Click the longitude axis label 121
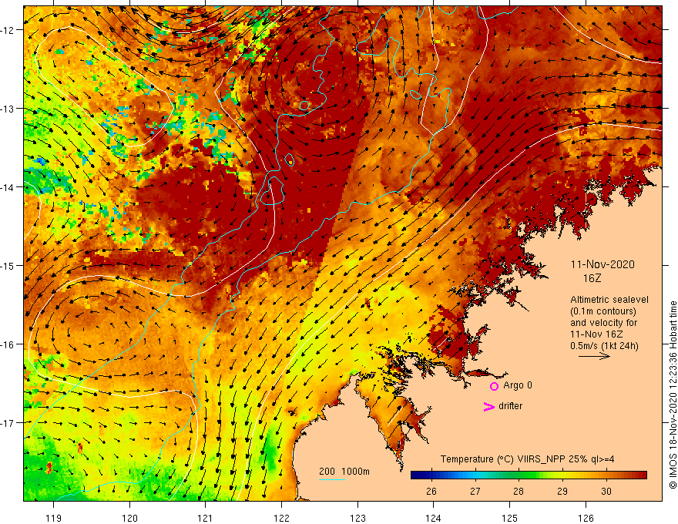678x524 pixels. pyautogui.click(x=205, y=518)
